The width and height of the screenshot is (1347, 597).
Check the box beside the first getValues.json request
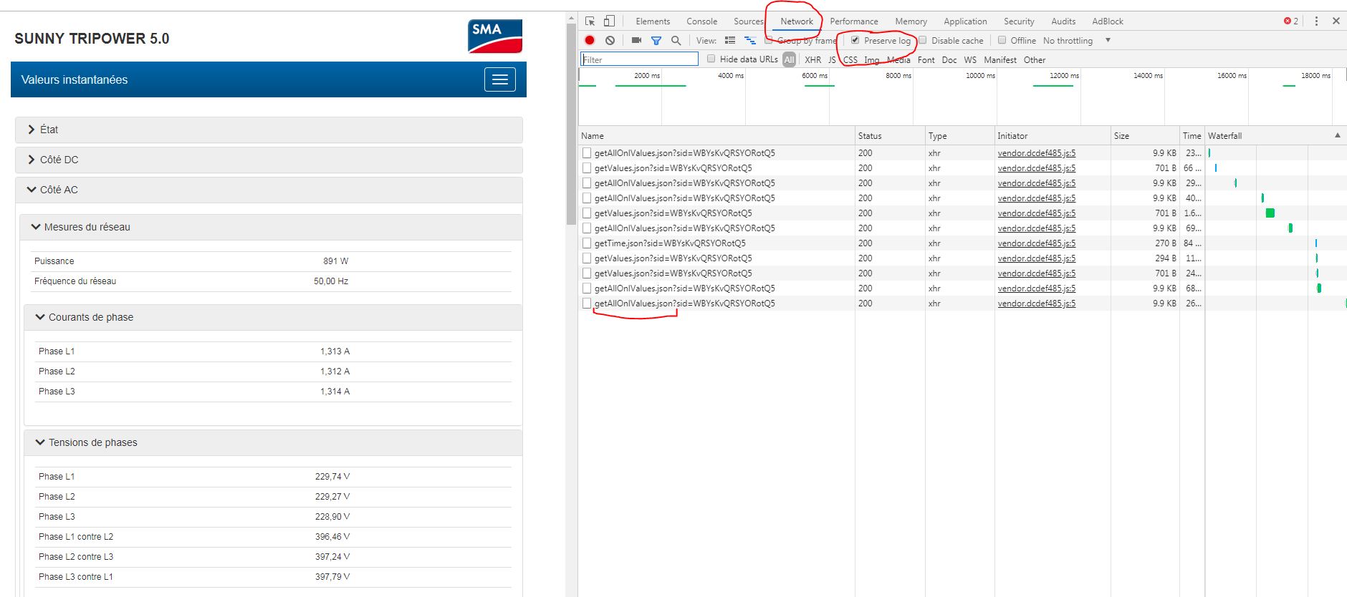[x=587, y=168]
